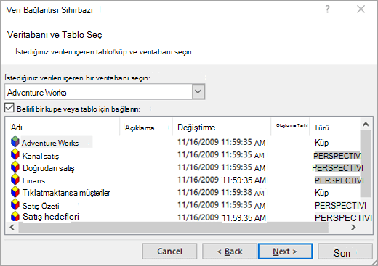Click the dropdown arrow of the database combo box
The height and width of the screenshot is (266, 378).
(198, 92)
